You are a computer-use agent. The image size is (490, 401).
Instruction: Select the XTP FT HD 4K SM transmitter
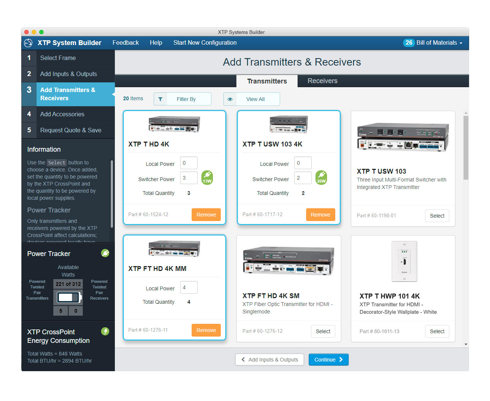pos(323,331)
